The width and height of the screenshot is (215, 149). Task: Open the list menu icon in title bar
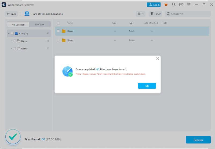(189, 5)
